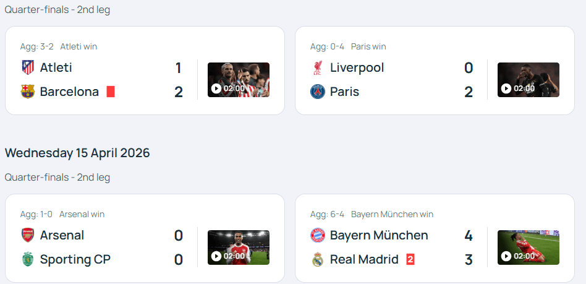Click Barcelona's red card indicator
Screen dimensions: 586x284
point(111,92)
